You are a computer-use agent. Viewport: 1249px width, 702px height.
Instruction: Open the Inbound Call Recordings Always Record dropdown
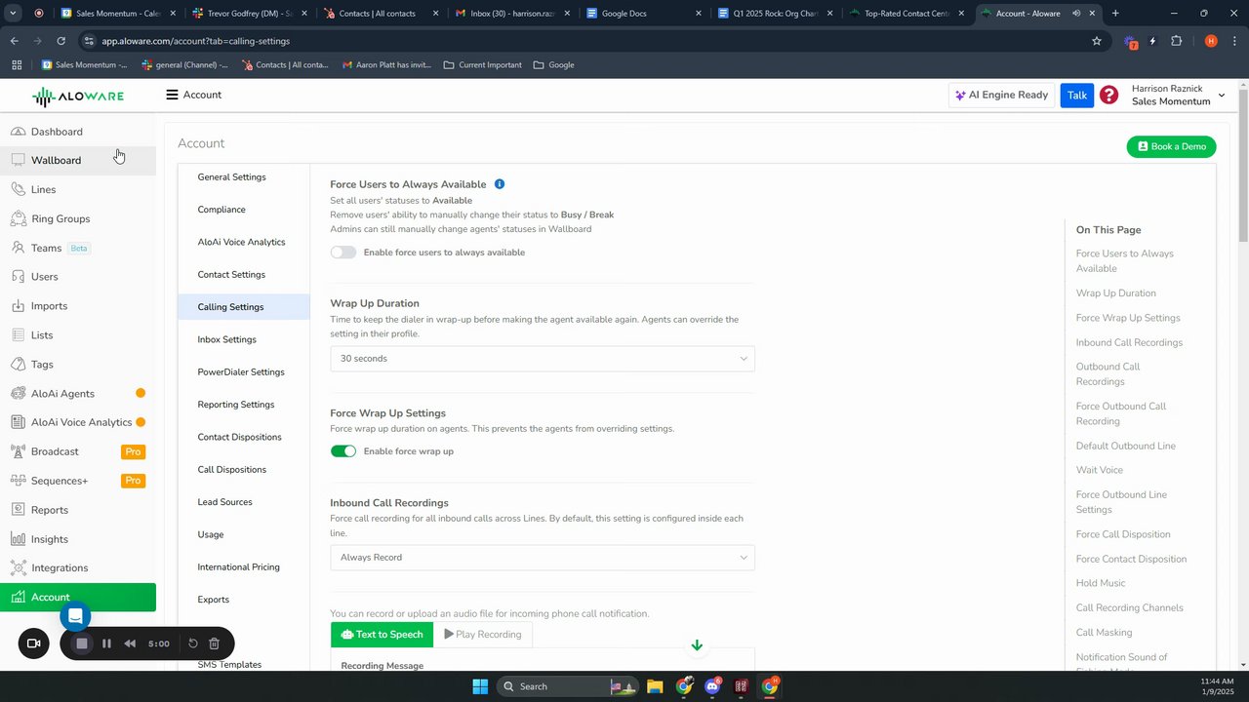click(x=543, y=558)
